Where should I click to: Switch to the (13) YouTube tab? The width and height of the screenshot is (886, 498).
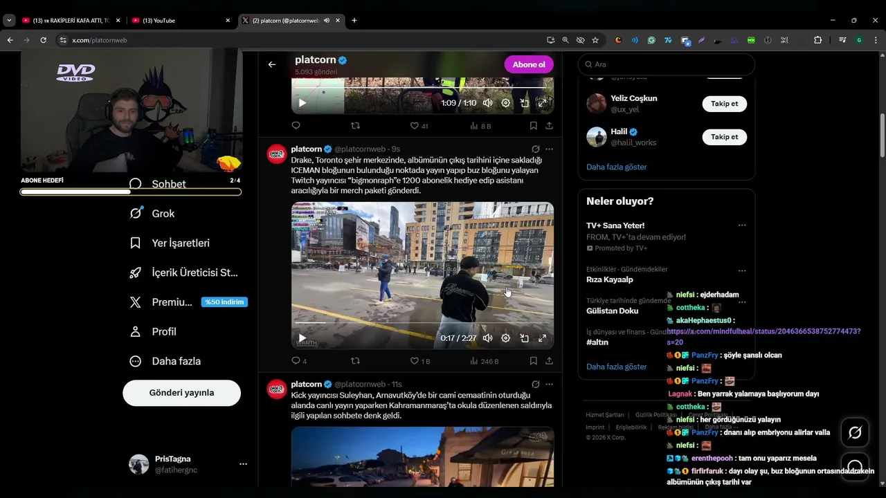[180, 21]
